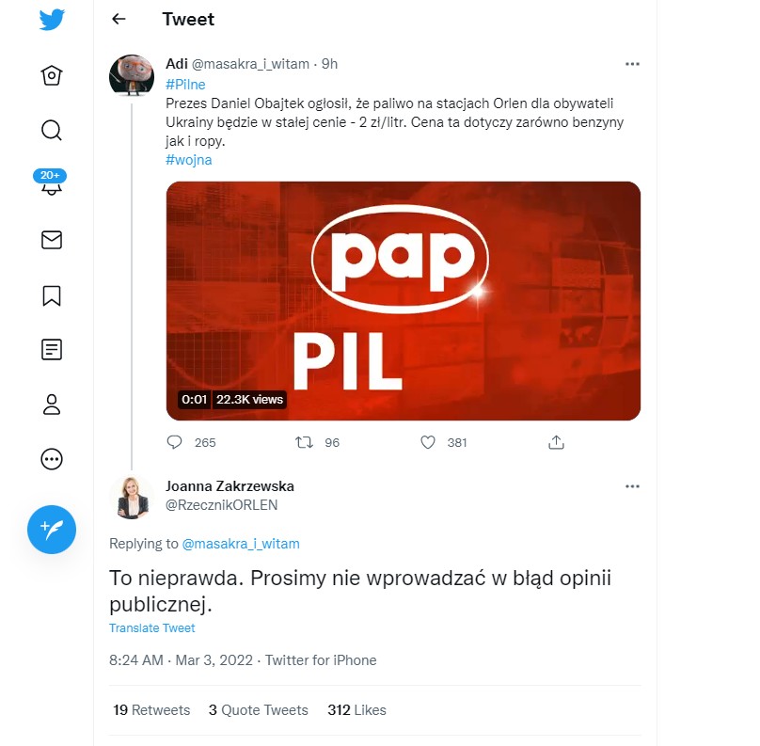
Task: Open Notifications bell with 20+ badge
Action: tap(51, 183)
